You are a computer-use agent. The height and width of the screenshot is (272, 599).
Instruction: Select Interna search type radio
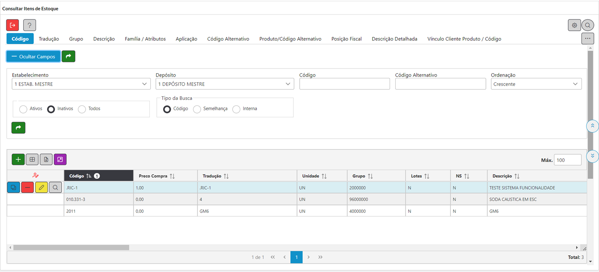click(236, 109)
